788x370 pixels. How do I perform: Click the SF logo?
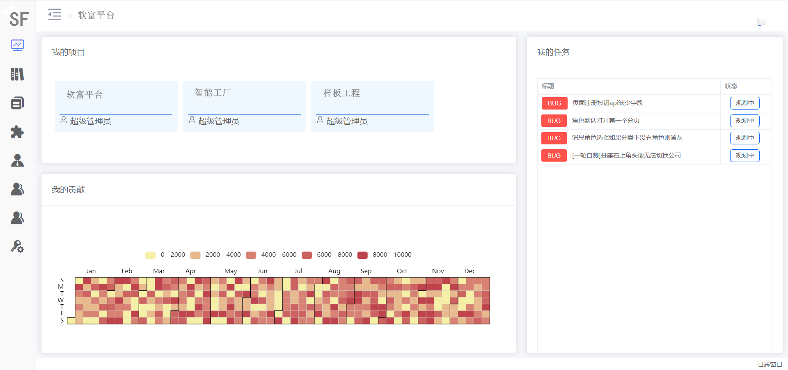click(19, 19)
